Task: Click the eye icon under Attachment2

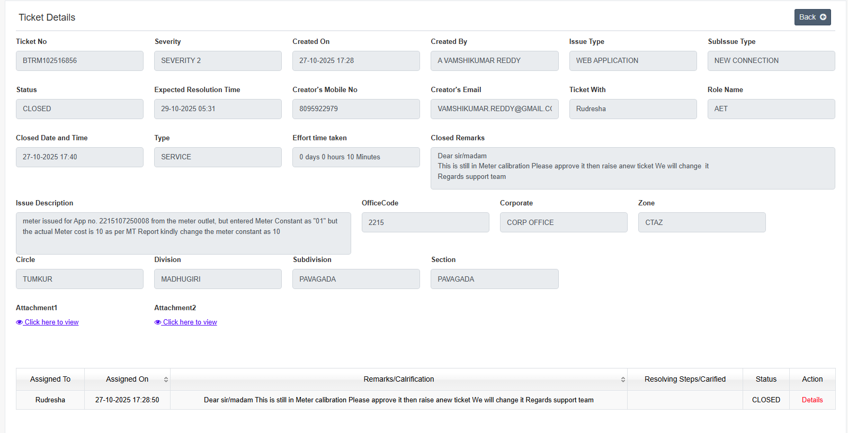Action: (x=158, y=322)
